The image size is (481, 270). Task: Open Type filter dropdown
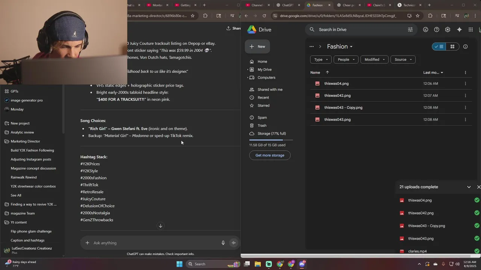pos(321,60)
